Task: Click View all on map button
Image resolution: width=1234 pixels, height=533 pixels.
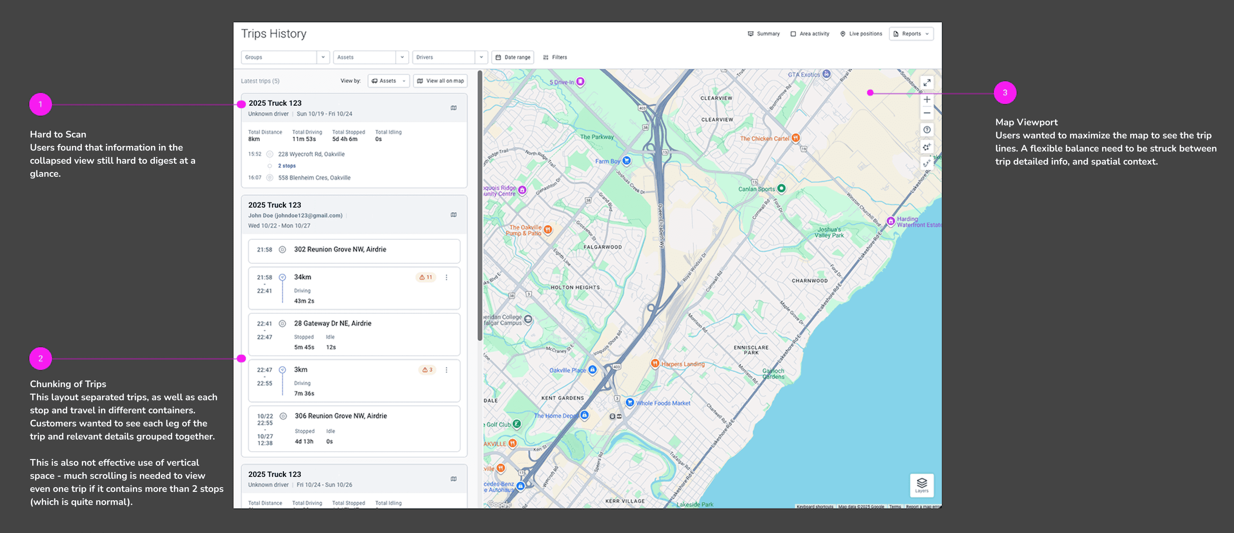Action: 440,81
